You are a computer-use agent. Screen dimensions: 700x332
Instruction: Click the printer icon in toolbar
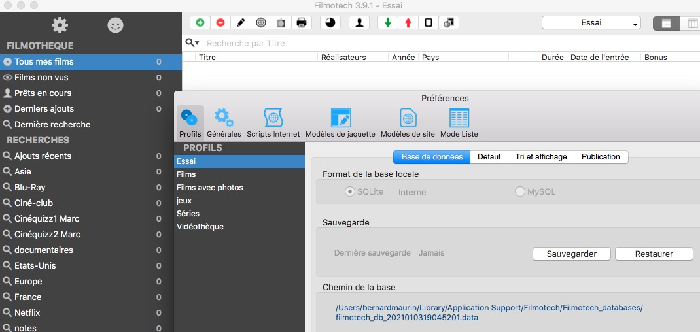pos(302,23)
